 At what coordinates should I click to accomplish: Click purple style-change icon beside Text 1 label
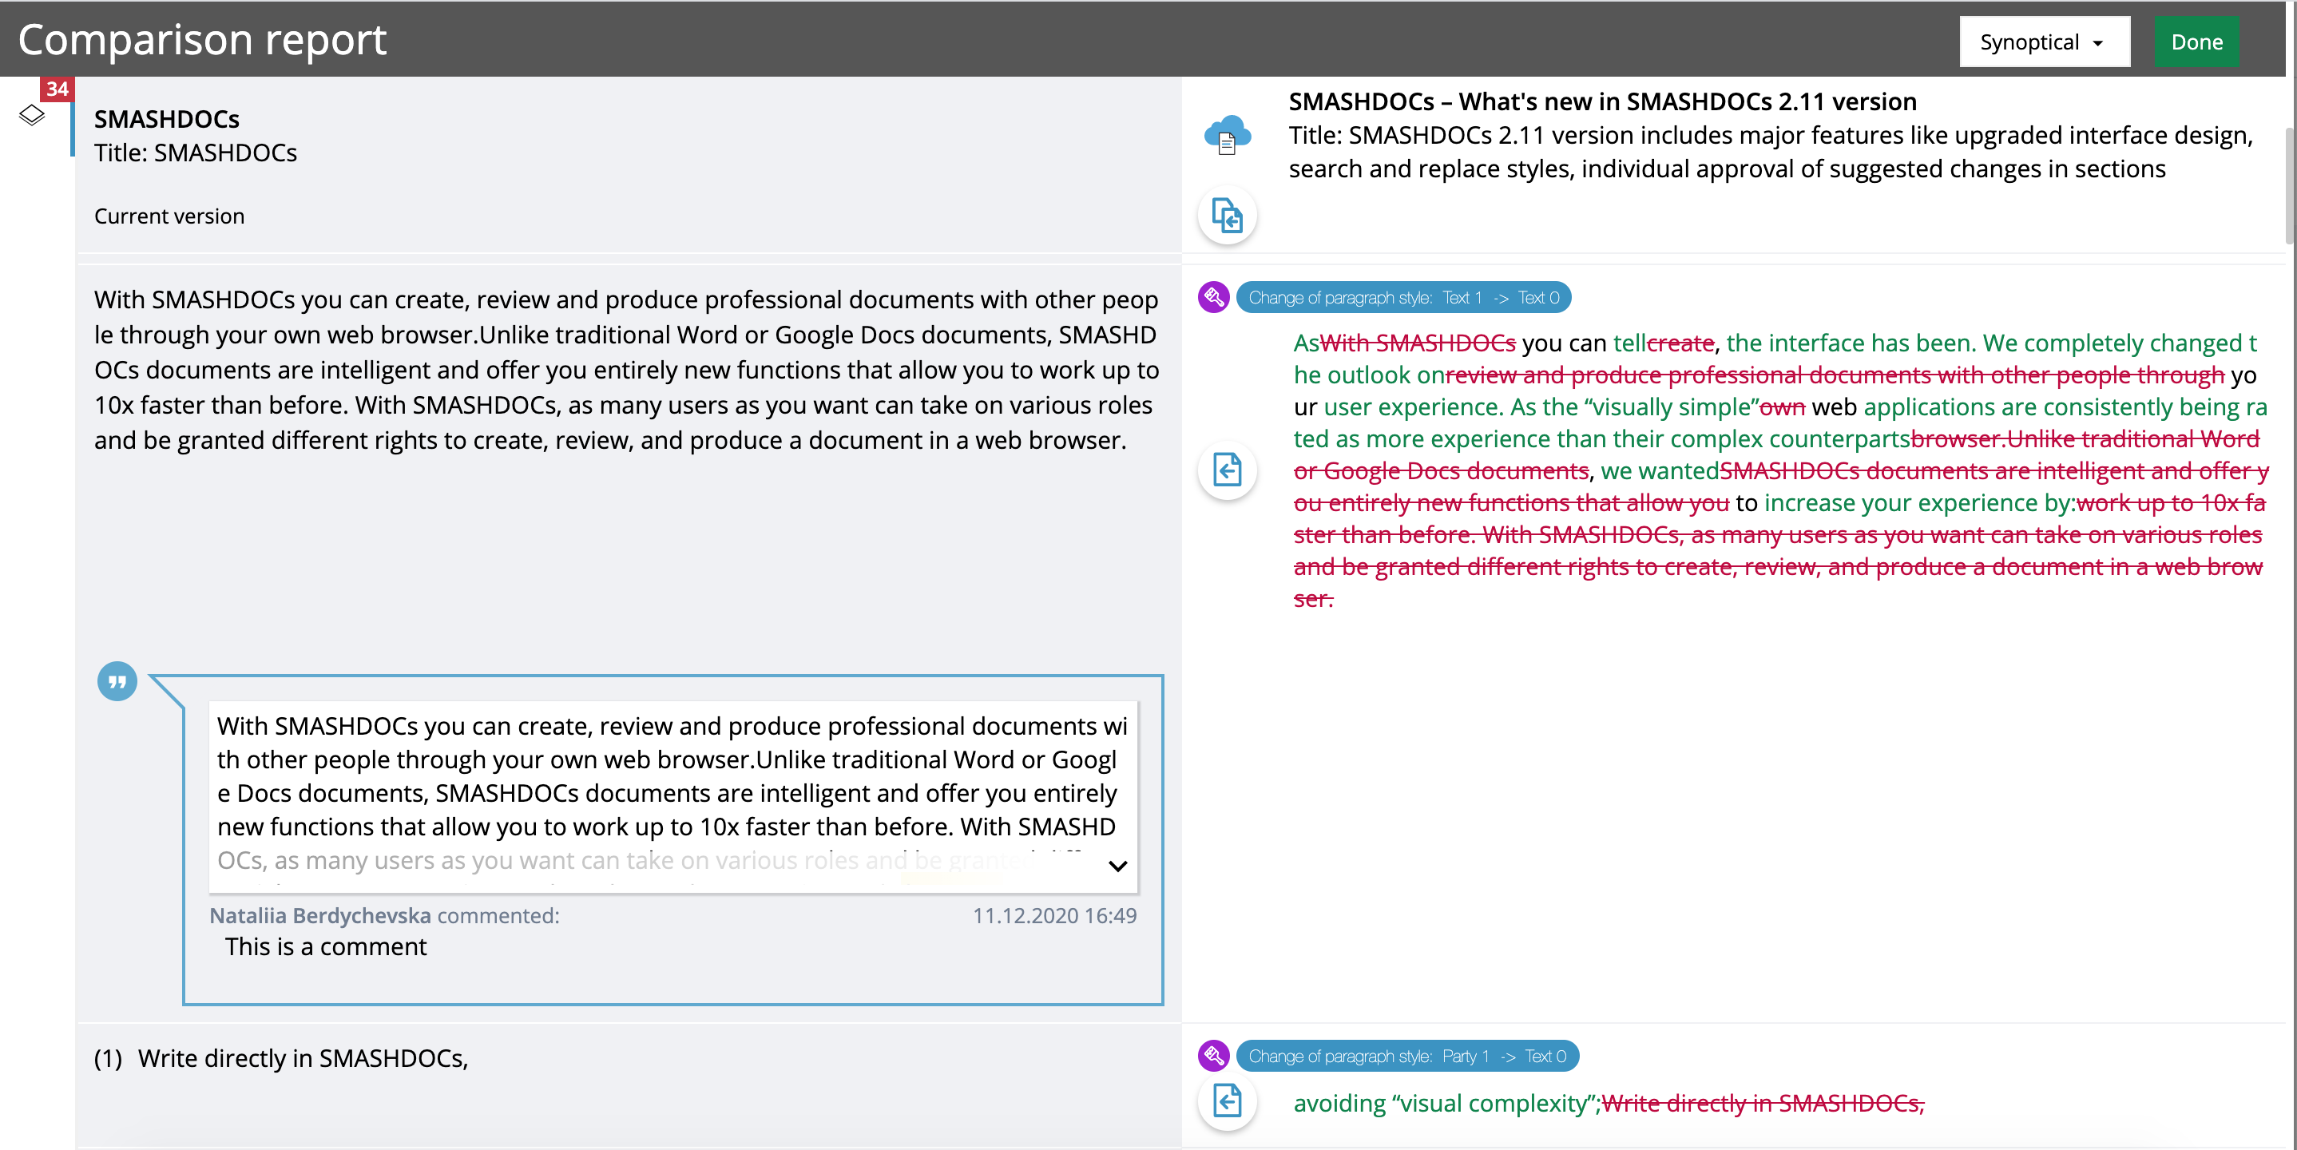[x=1214, y=297]
